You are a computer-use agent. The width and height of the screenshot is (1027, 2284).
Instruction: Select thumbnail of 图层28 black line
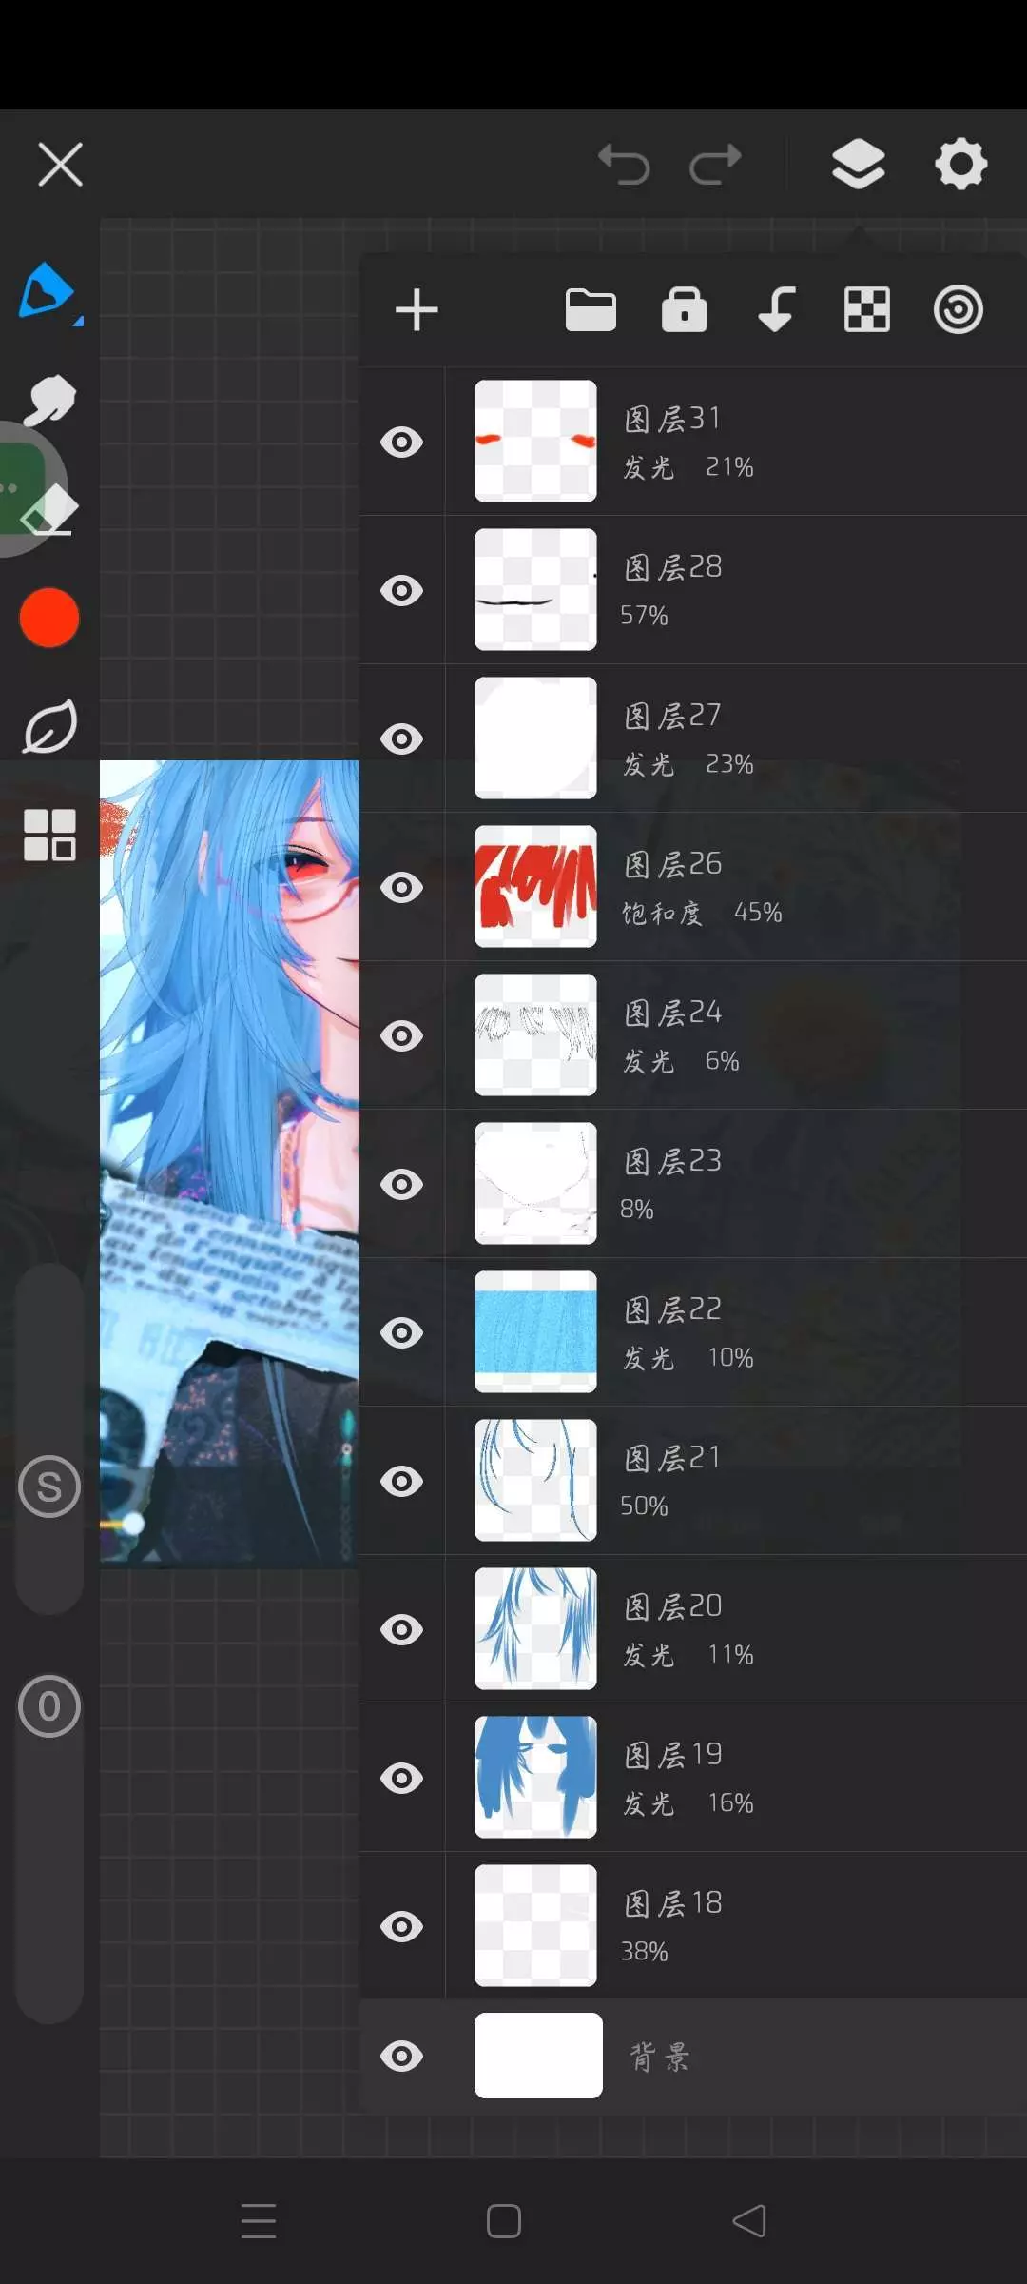[x=535, y=589]
